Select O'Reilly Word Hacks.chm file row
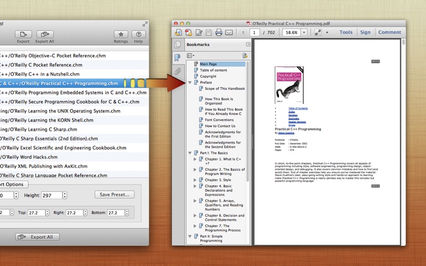This screenshot has height=266, width=426. click(74, 157)
